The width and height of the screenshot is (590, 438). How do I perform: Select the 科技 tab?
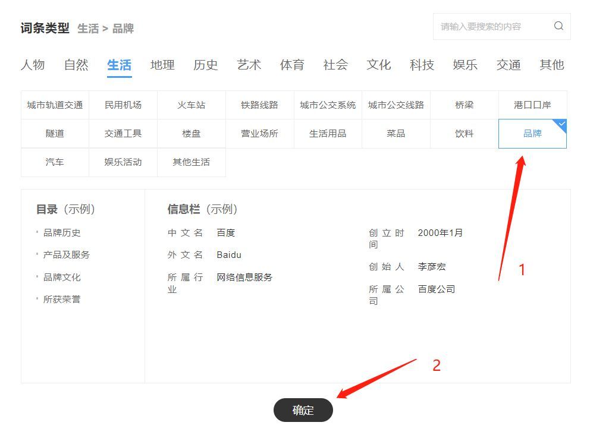click(422, 65)
